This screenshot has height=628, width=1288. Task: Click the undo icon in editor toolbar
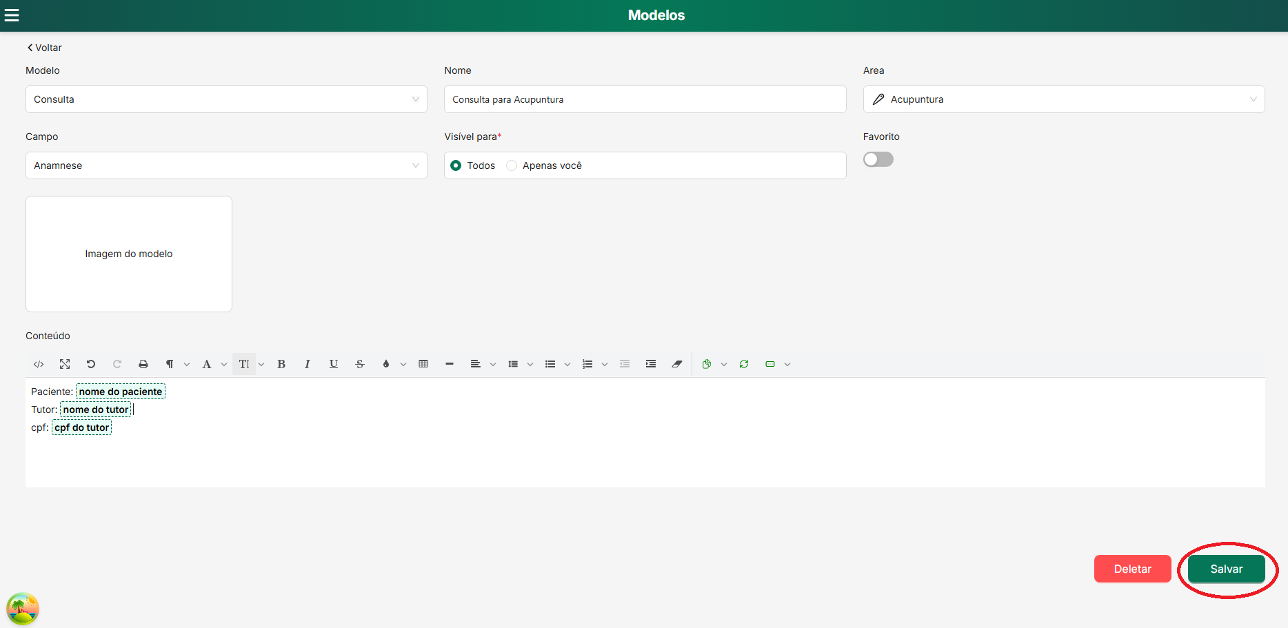91,364
